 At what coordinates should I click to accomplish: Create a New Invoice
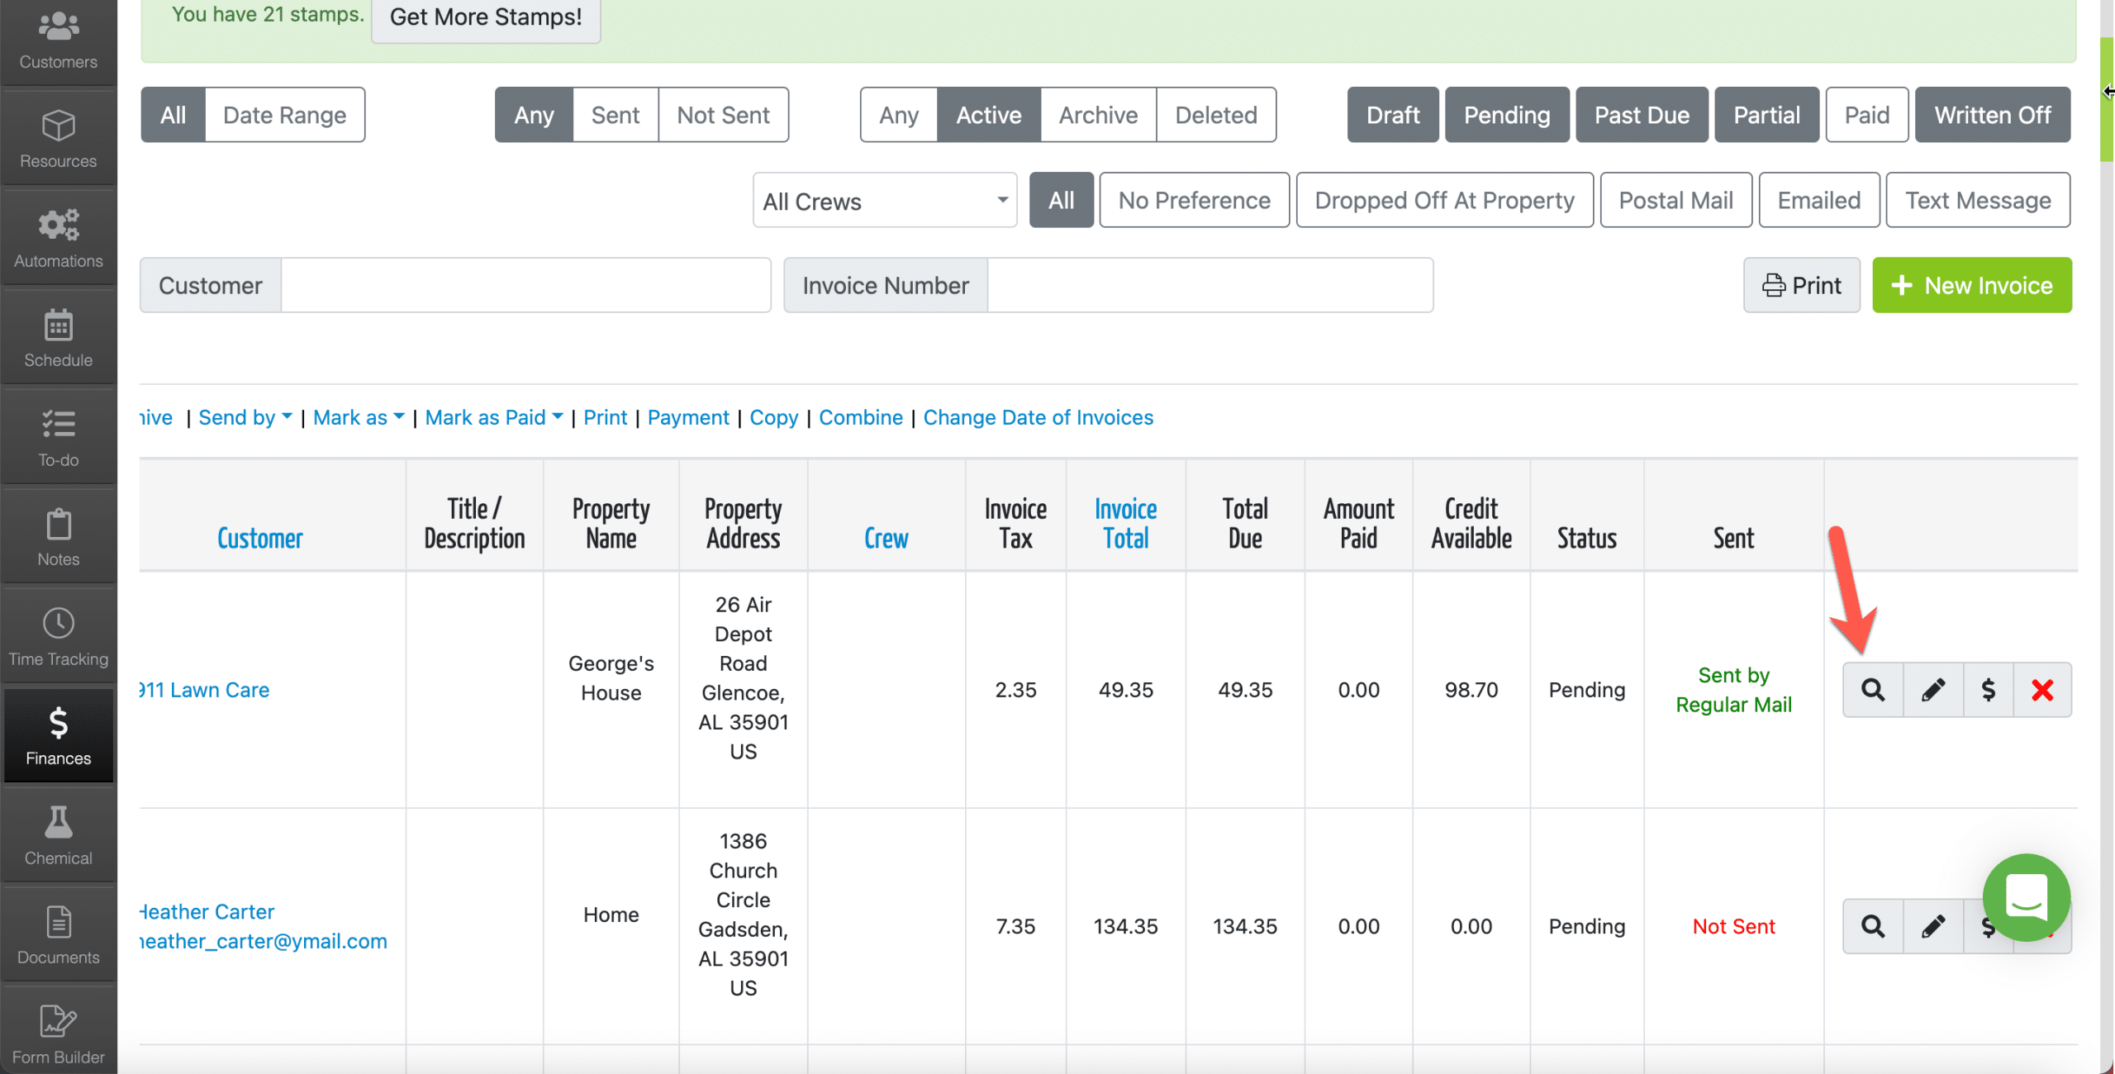tap(1971, 285)
